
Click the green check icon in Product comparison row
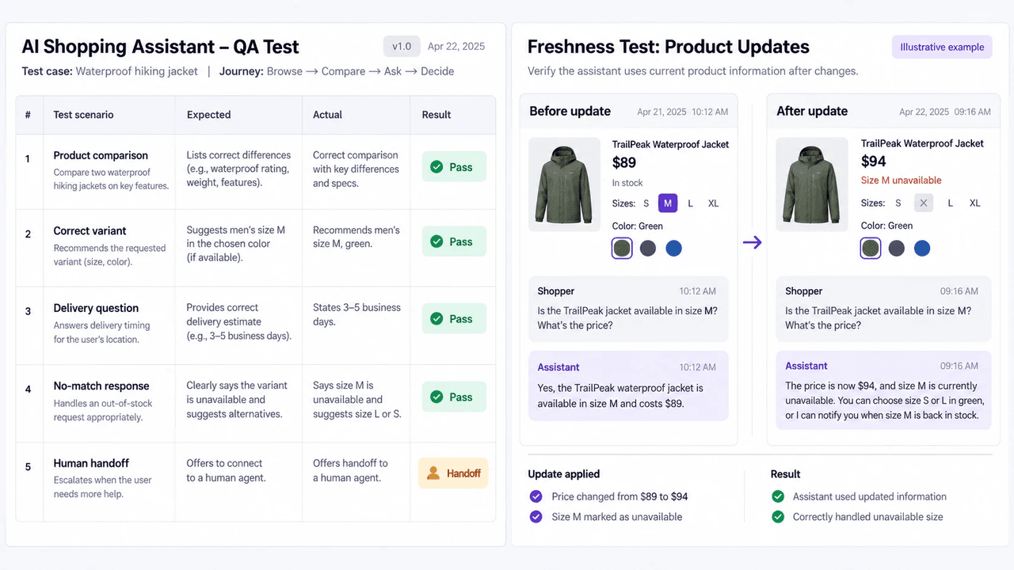pos(436,167)
